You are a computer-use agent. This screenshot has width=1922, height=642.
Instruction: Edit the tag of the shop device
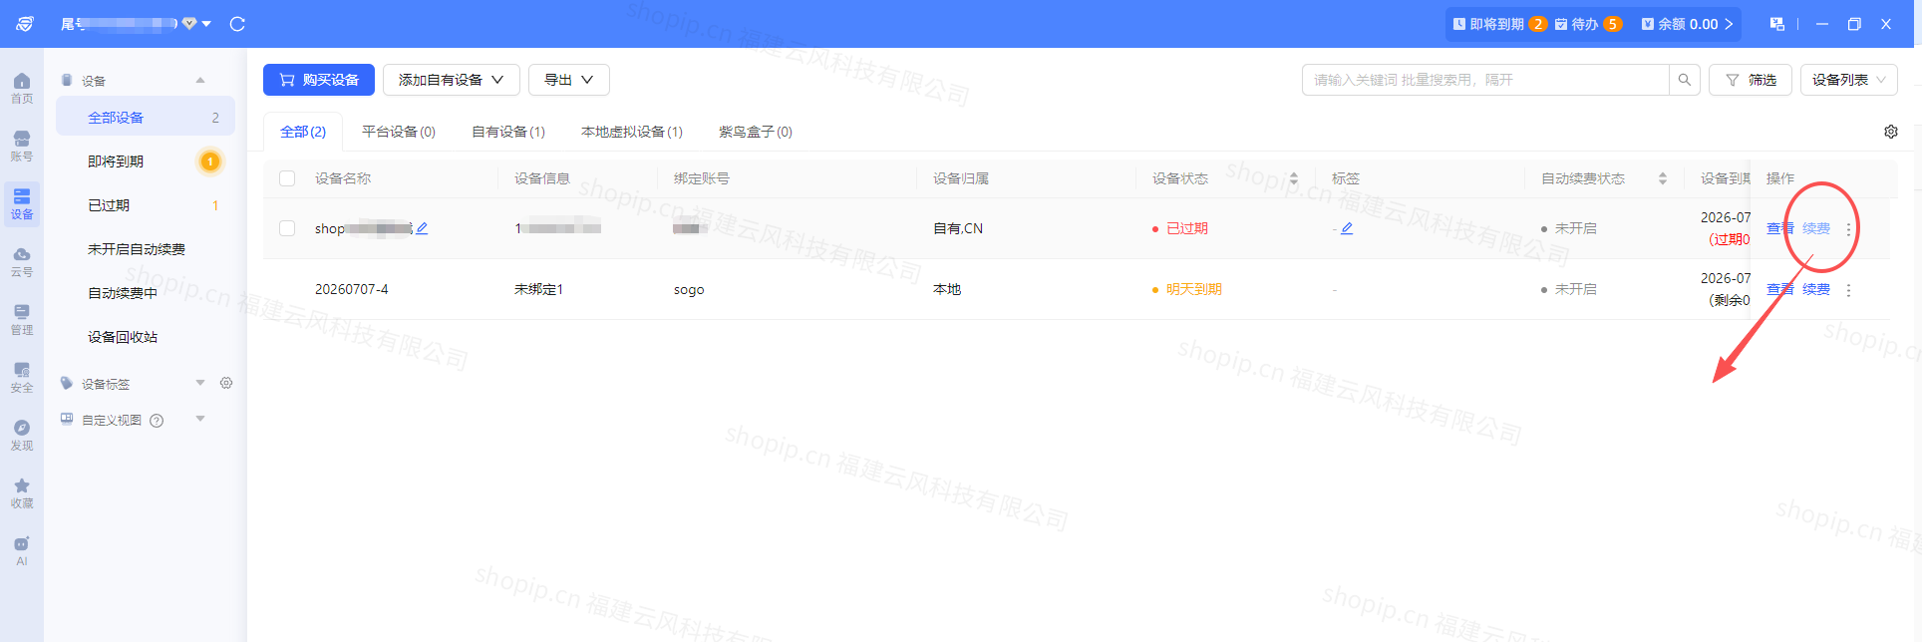coord(1347,228)
